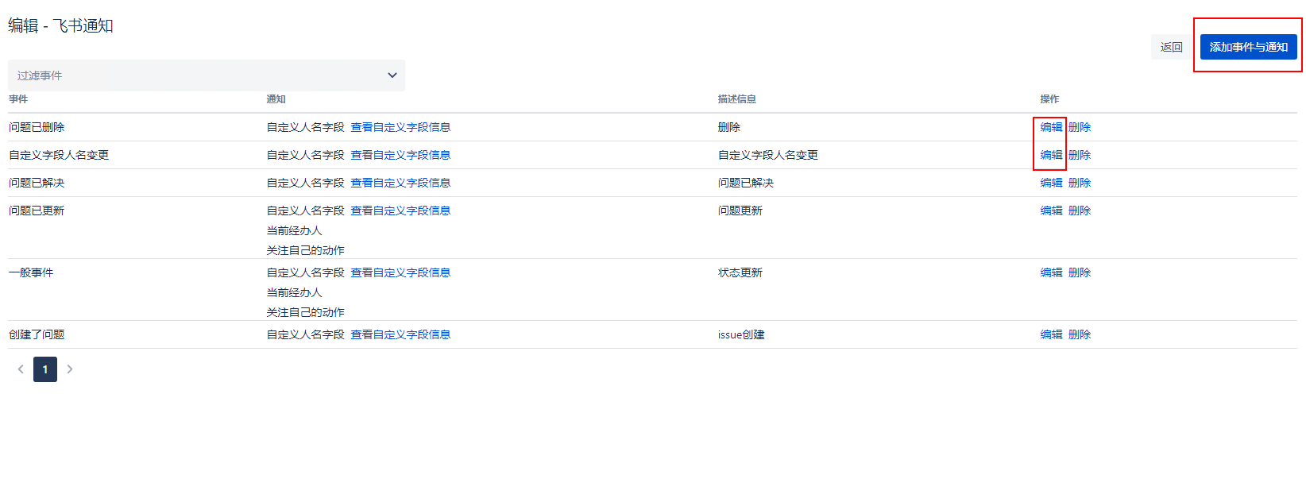
Task: Click the 添加事件与通知 button
Action: tap(1248, 47)
